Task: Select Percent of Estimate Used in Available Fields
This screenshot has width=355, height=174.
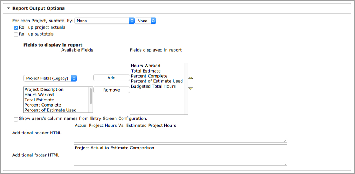Action: 57,110
